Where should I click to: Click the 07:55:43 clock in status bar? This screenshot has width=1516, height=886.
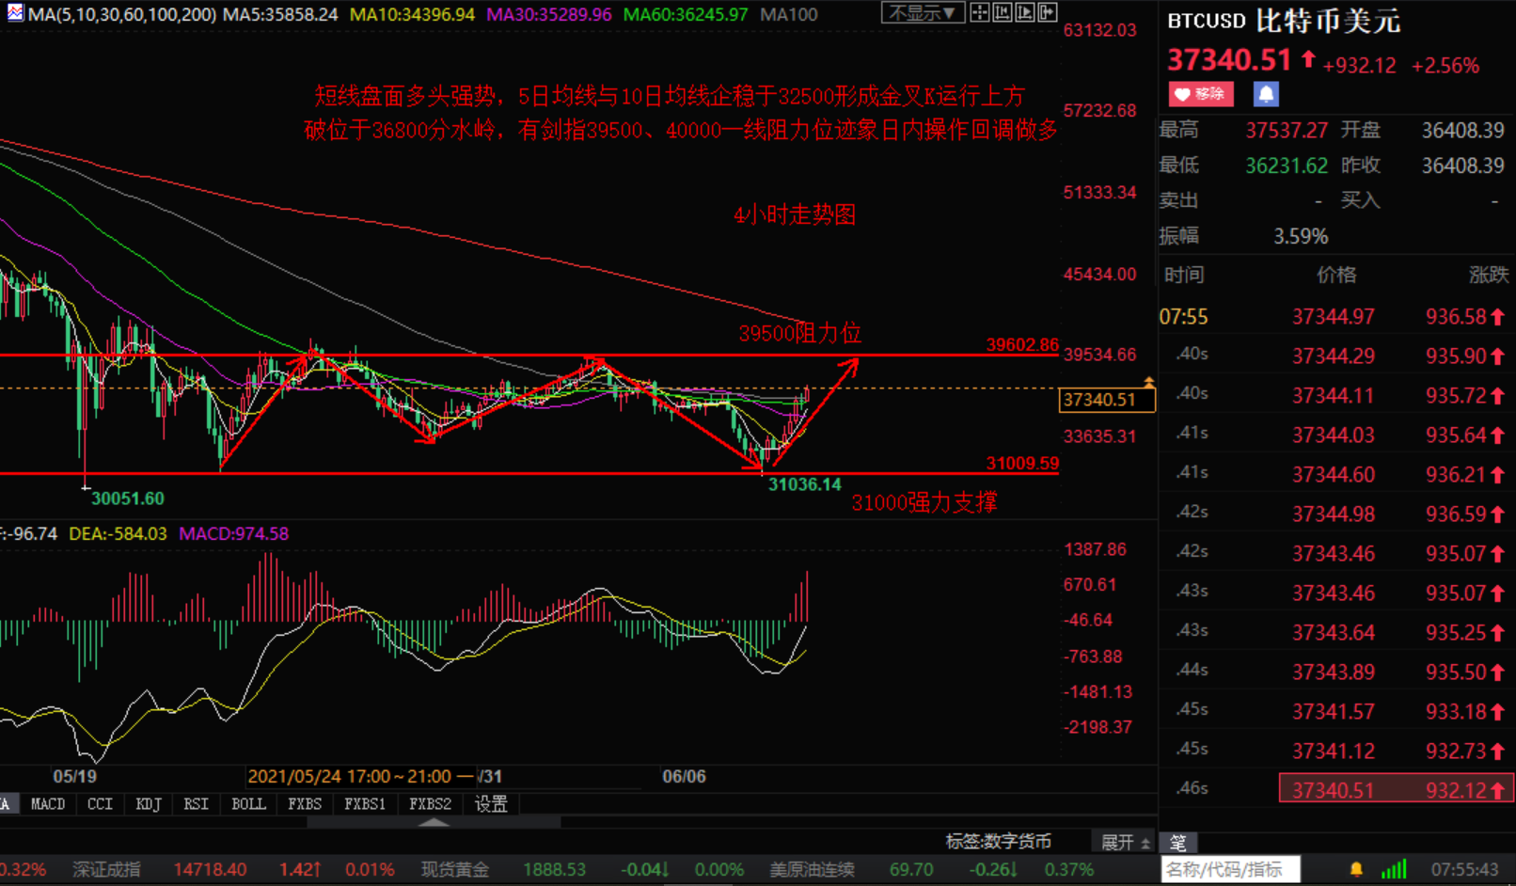[x=1465, y=870]
